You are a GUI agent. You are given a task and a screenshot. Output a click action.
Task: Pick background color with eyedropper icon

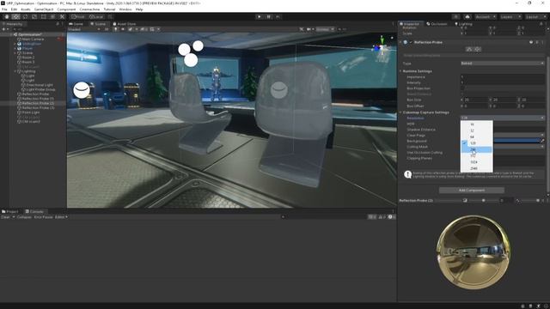pyautogui.click(x=542, y=141)
